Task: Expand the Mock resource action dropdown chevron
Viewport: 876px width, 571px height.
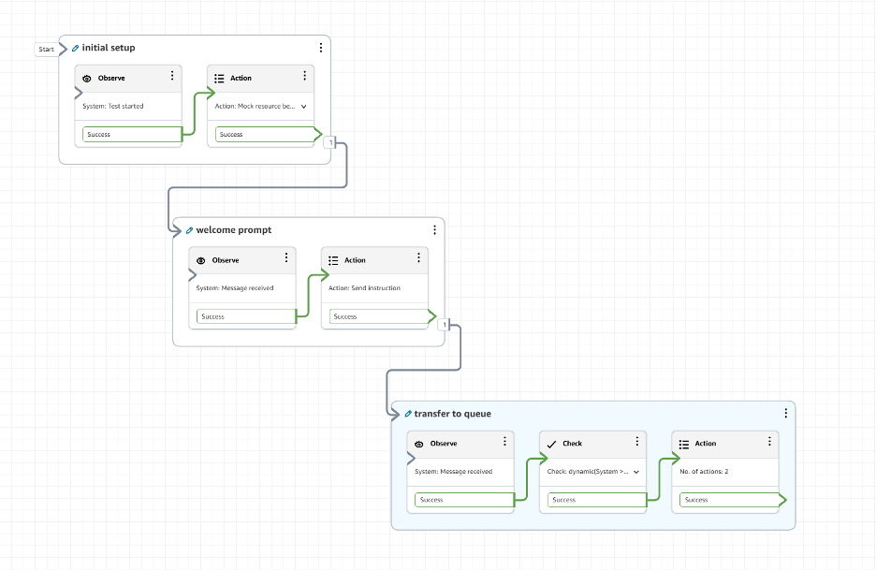Action: [303, 107]
